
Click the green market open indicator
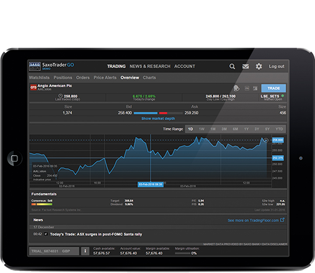tap(283, 96)
